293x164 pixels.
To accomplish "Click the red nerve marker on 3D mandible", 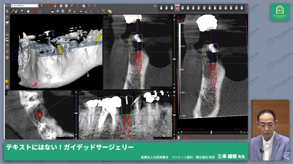I will point(34,84).
